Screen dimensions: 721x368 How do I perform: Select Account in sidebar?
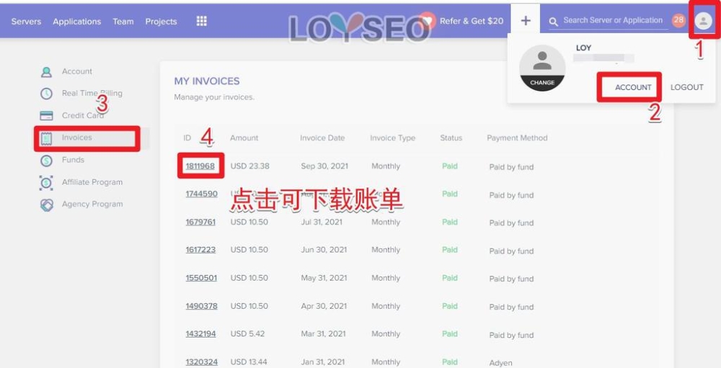(77, 71)
